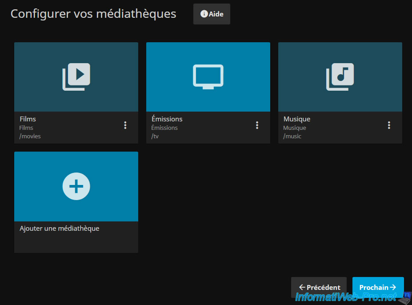
Task: Select the Films library card title
Action: [x=28, y=119]
